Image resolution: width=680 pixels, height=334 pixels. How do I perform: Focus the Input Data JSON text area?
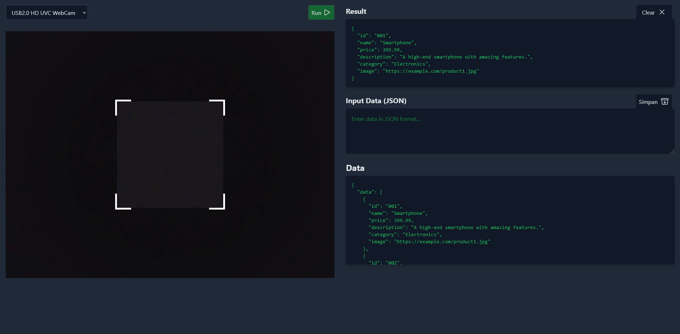tap(510, 131)
